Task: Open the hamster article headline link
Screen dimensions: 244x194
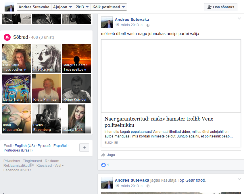Action: tap(159, 122)
